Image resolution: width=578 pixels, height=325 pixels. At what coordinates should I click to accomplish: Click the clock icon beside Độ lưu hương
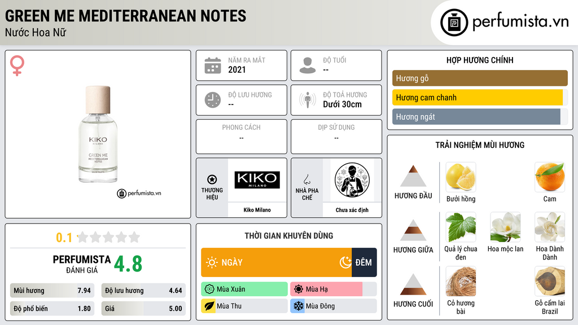point(213,100)
